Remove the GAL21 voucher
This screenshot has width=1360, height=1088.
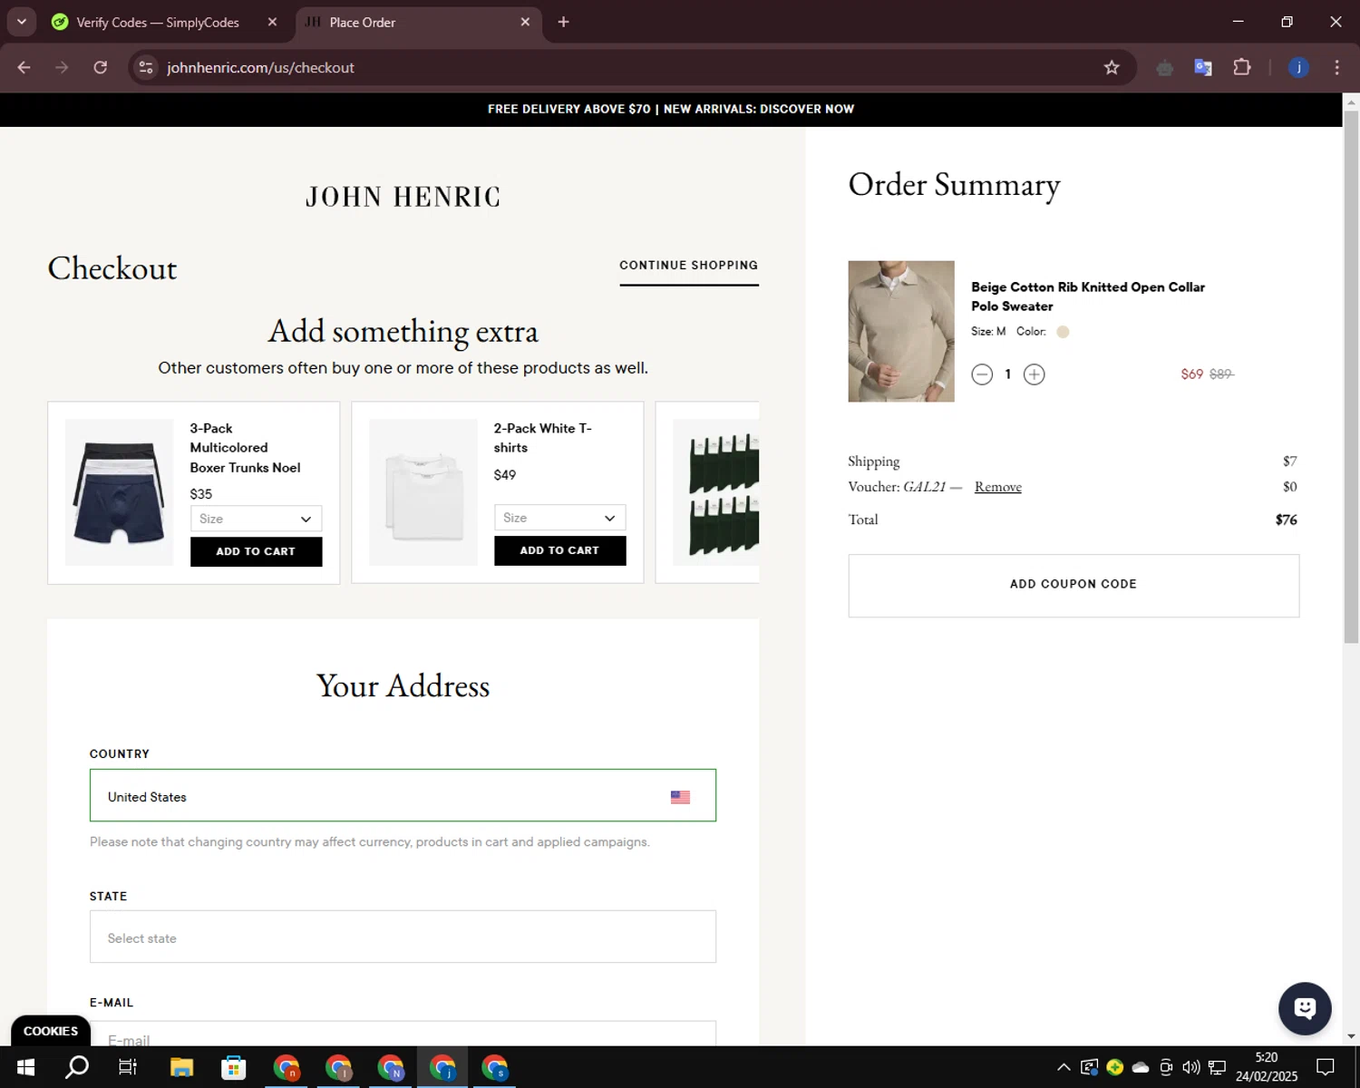coord(997,487)
